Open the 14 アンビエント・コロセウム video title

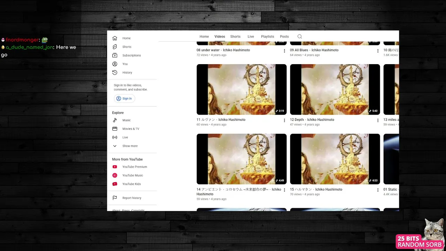(x=239, y=192)
